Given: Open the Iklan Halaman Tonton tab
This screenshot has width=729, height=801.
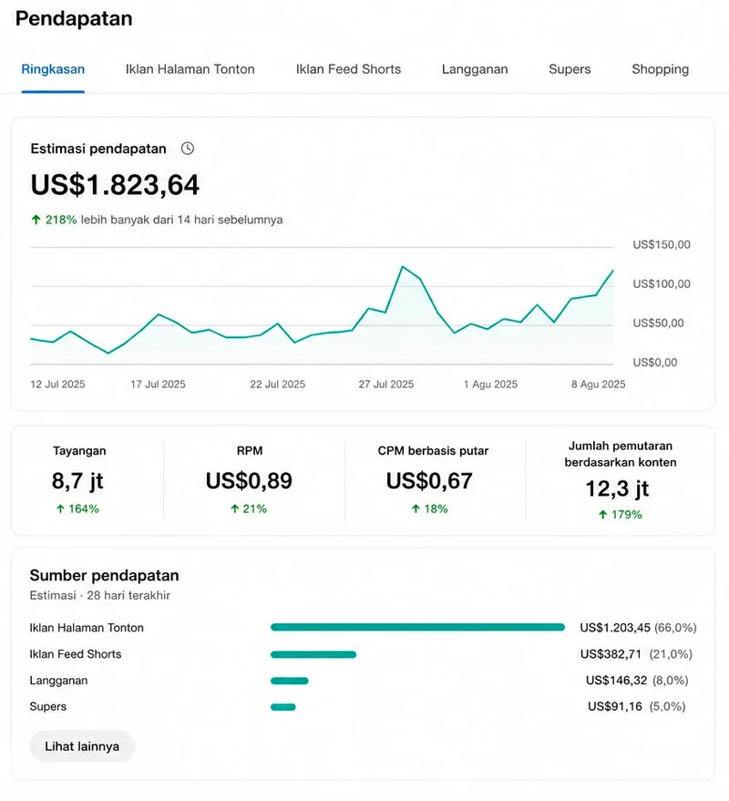Looking at the screenshot, I should coord(190,69).
